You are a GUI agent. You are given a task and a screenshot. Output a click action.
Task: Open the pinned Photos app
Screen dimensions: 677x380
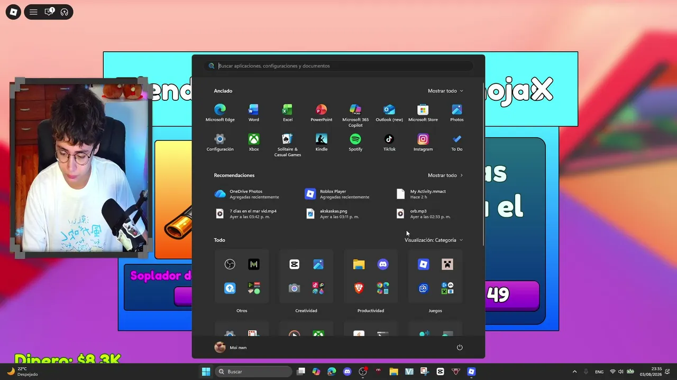click(x=457, y=113)
